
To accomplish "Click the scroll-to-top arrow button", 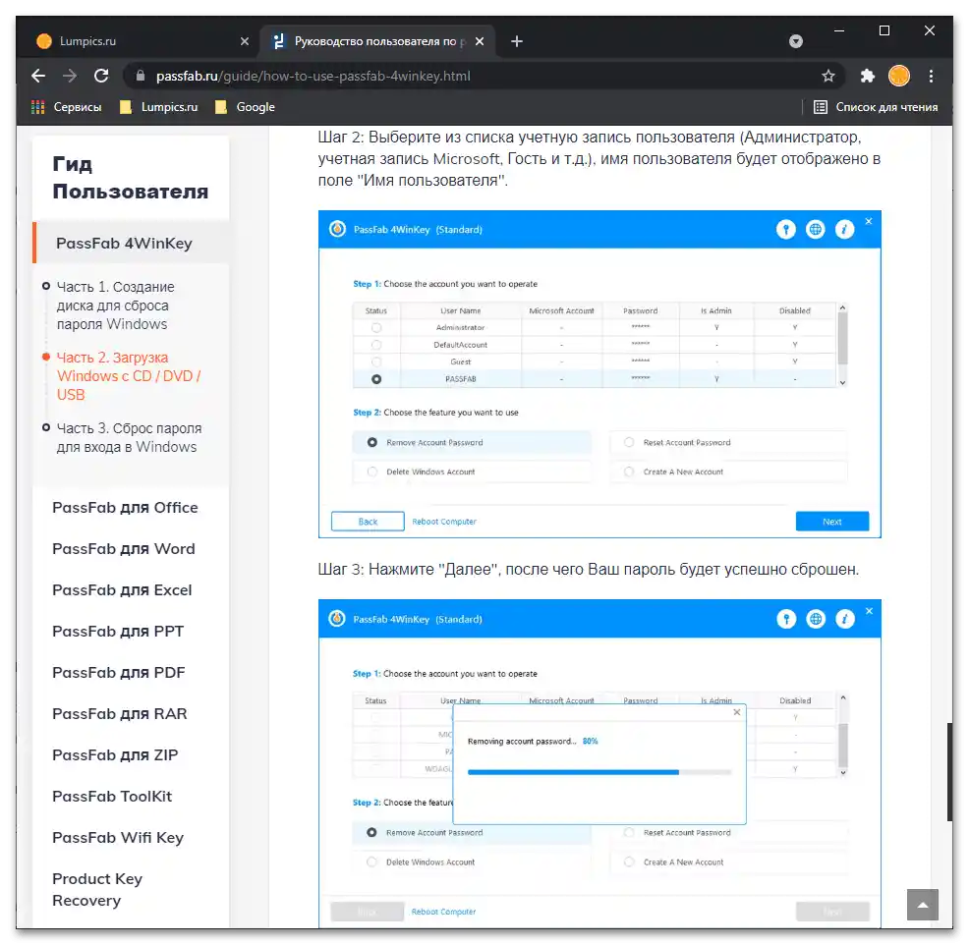I will click(x=923, y=905).
